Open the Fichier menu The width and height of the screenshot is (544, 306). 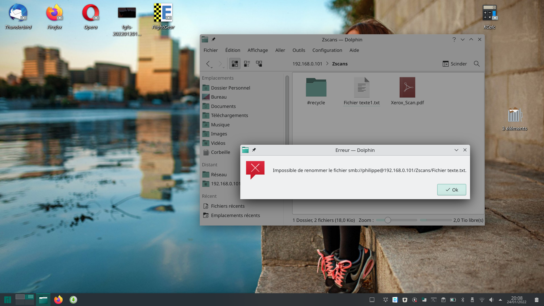coord(211,50)
